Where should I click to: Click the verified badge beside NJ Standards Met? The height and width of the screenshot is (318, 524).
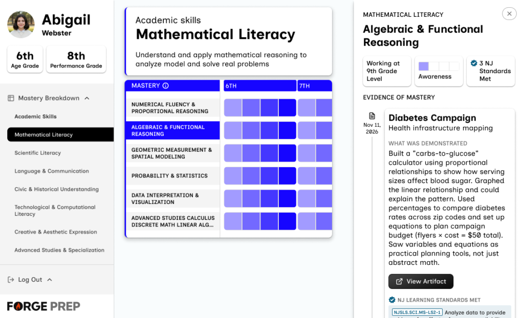474,64
